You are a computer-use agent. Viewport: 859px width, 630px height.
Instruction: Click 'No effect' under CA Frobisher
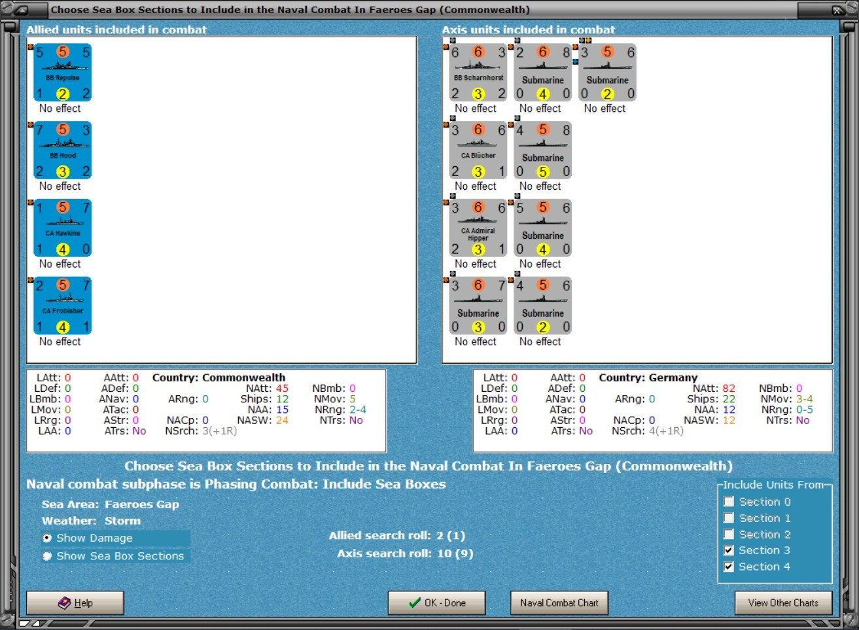tap(60, 341)
